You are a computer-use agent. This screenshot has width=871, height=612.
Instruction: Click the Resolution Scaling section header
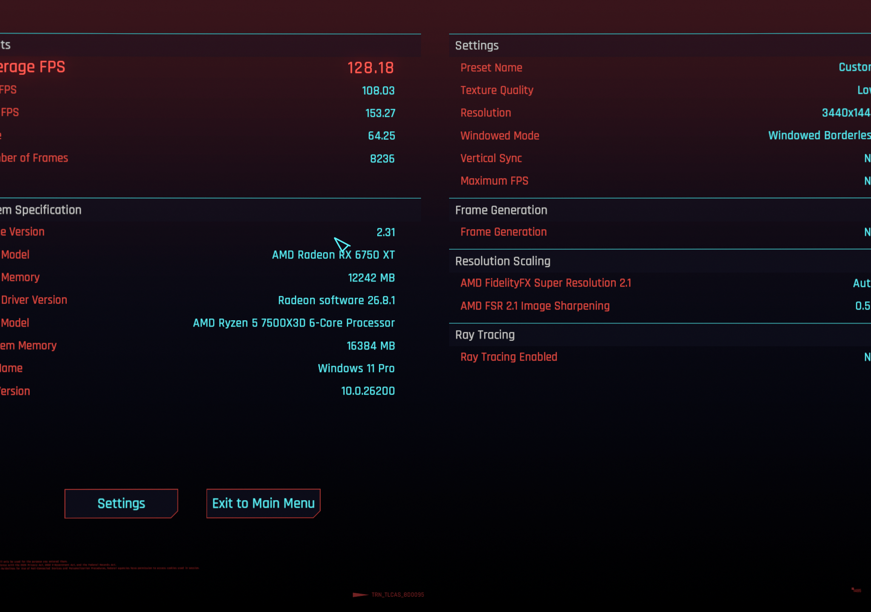coord(503,261)
